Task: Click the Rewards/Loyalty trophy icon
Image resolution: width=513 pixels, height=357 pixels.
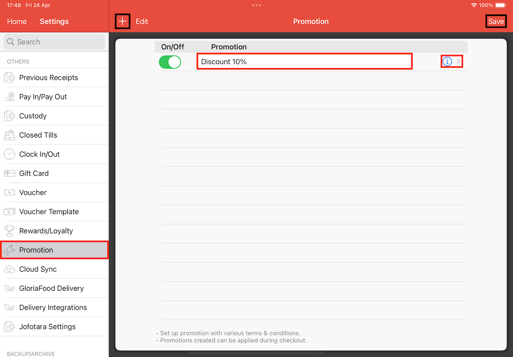Action: (10, 231)
